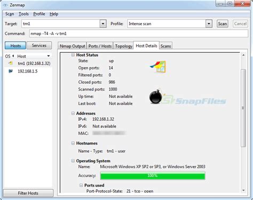Maximize the Zenmap window
The image size is (253, 200).
click(230, 3)
